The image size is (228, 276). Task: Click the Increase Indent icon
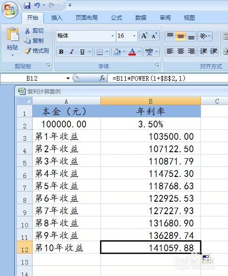coord(213,51)
